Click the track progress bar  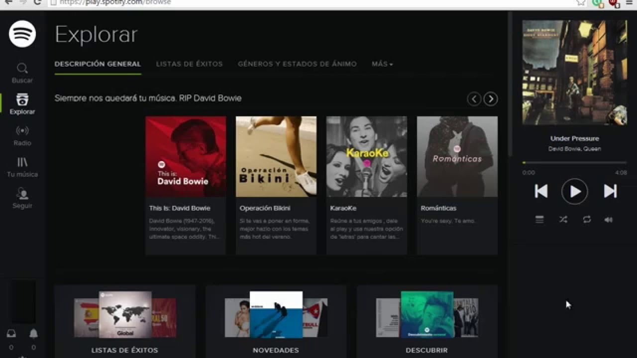[574, 163]
